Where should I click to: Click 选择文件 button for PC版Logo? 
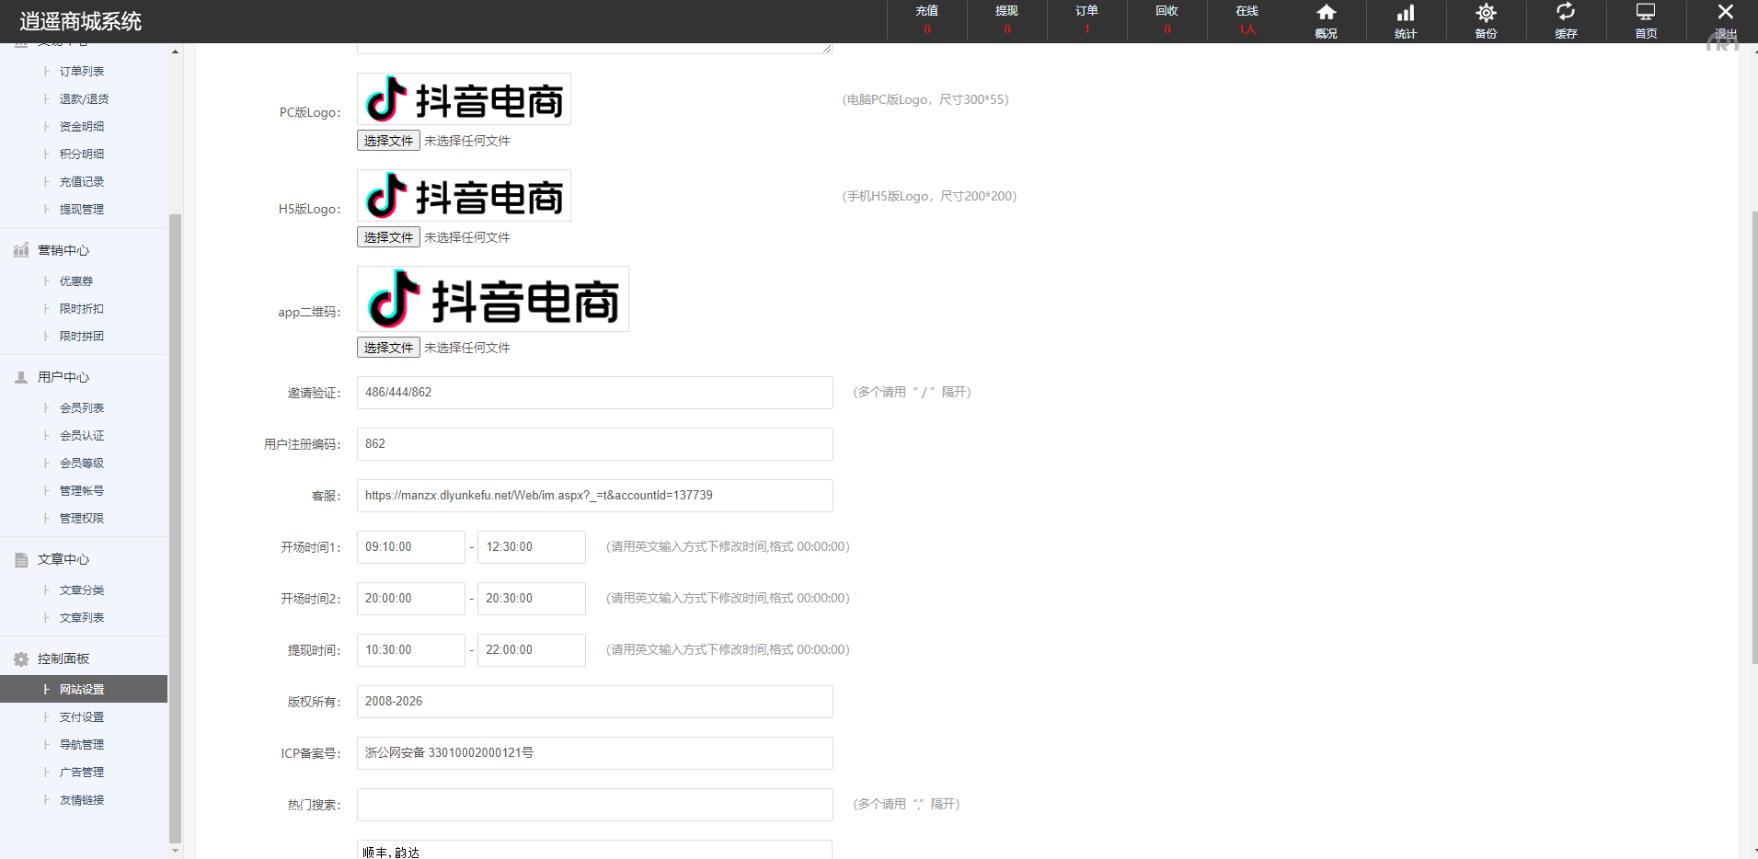[387, 140]
